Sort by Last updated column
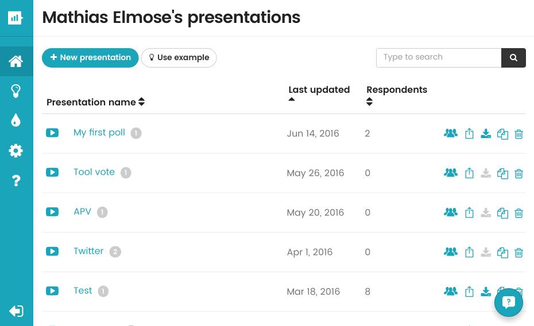The height and width of the screenshot is (326, 534). coord(319,90)
